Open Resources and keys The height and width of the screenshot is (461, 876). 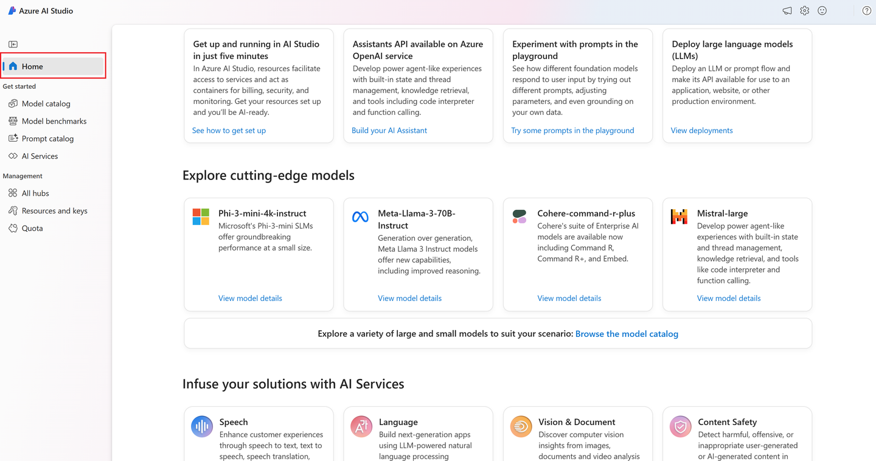click(54, 210)
